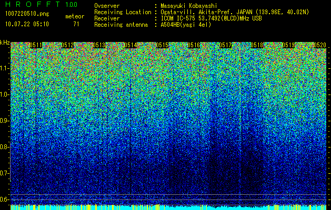Viewport: 331px width, 210px height.
Task: Click the 0512 time marker
Action: pos(67,45)
